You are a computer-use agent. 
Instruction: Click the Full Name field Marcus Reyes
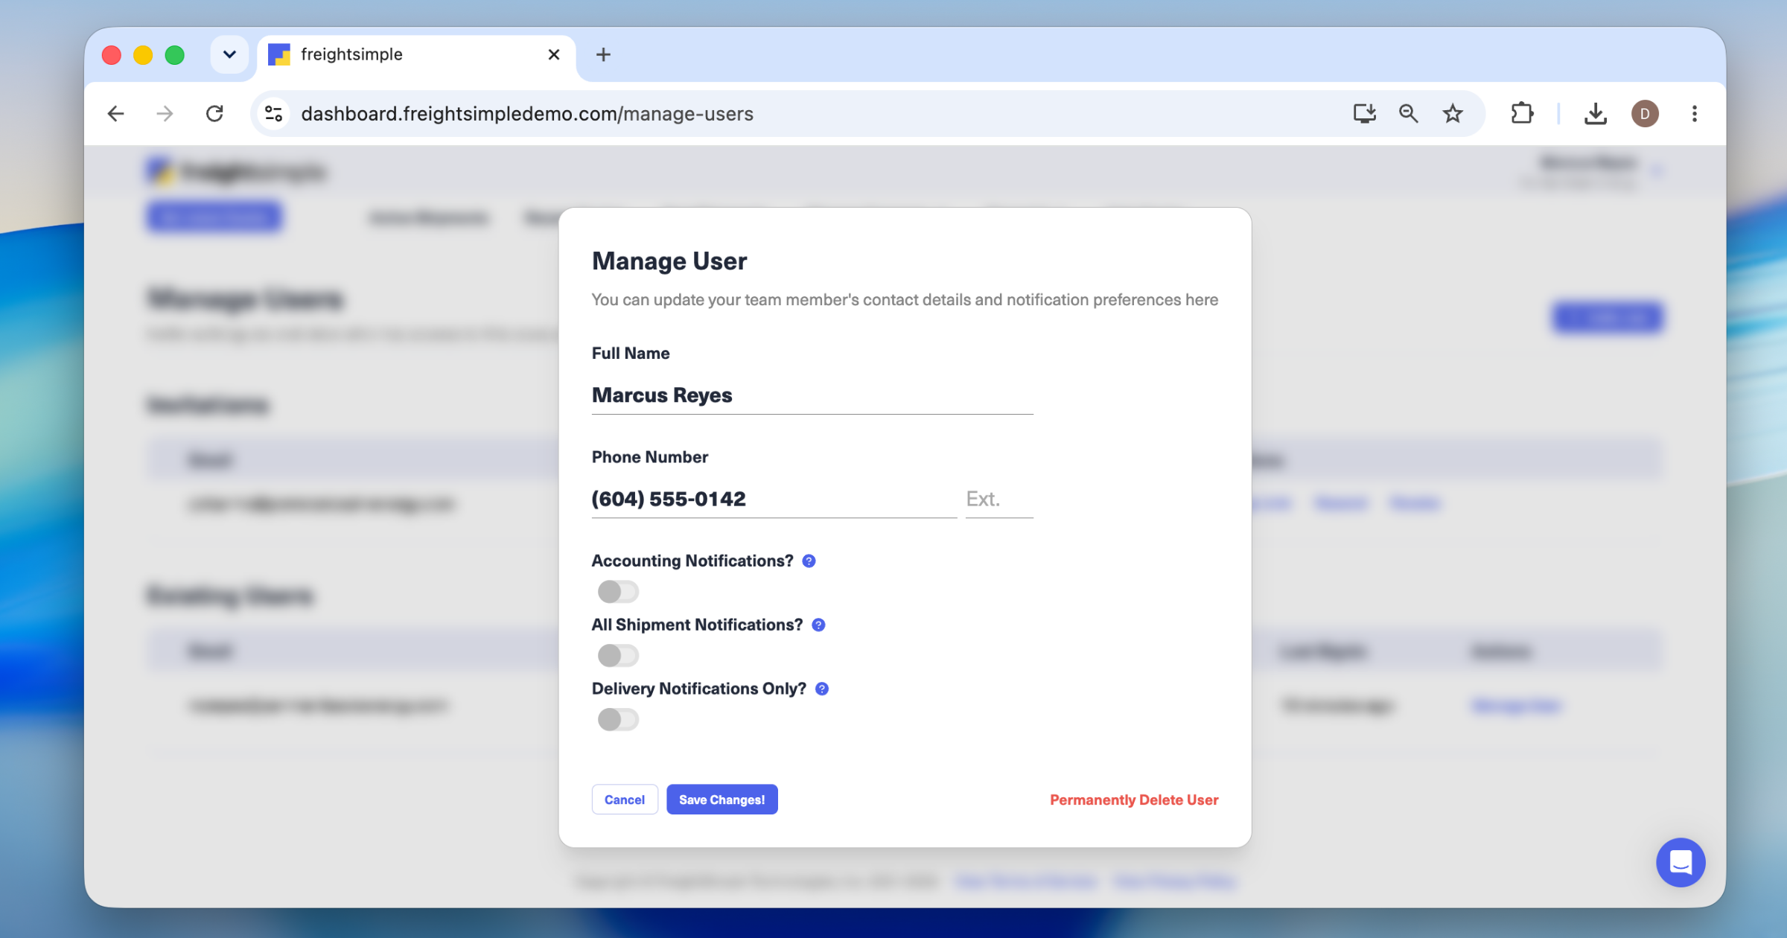pyautogui.click(x=812, y=395)
